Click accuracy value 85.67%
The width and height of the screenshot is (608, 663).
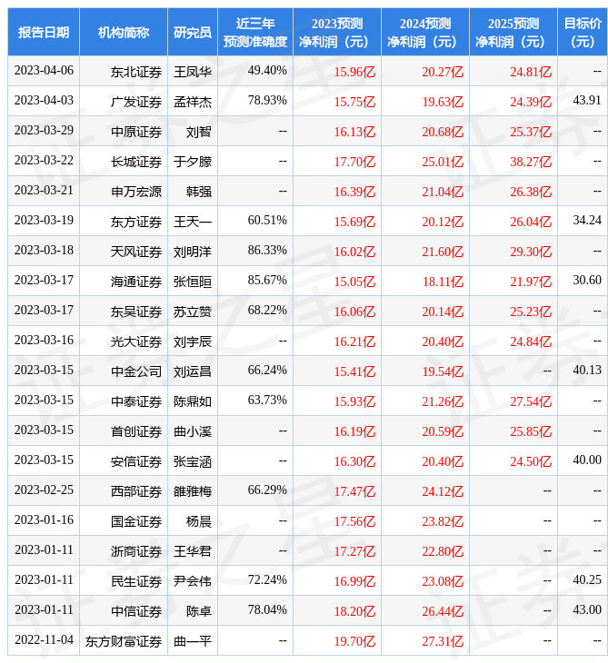pyautogui.click(x=267, y=281)
